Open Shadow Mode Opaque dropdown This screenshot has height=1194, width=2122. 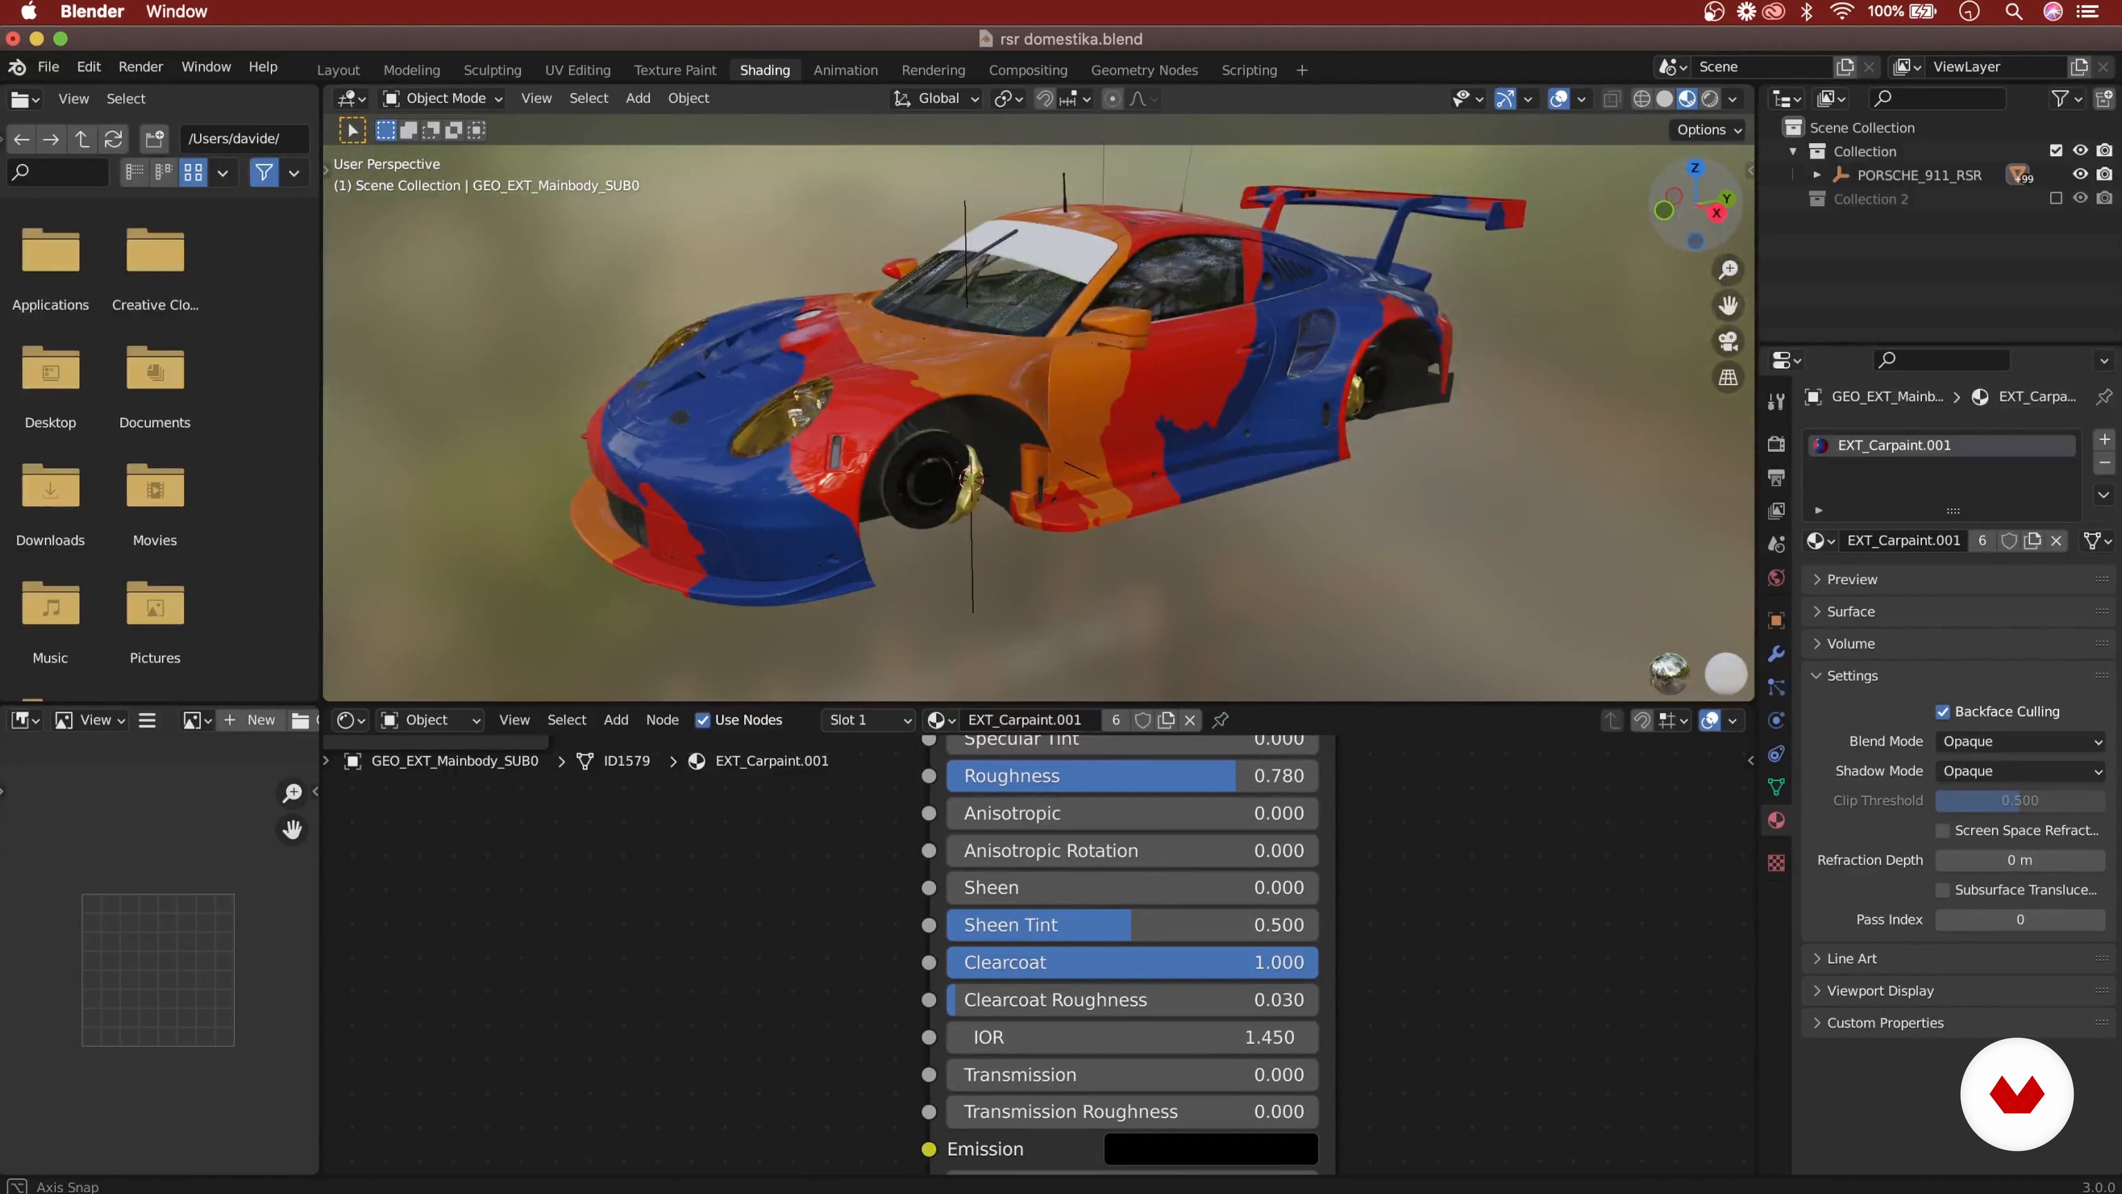[x=2020, y=771]
